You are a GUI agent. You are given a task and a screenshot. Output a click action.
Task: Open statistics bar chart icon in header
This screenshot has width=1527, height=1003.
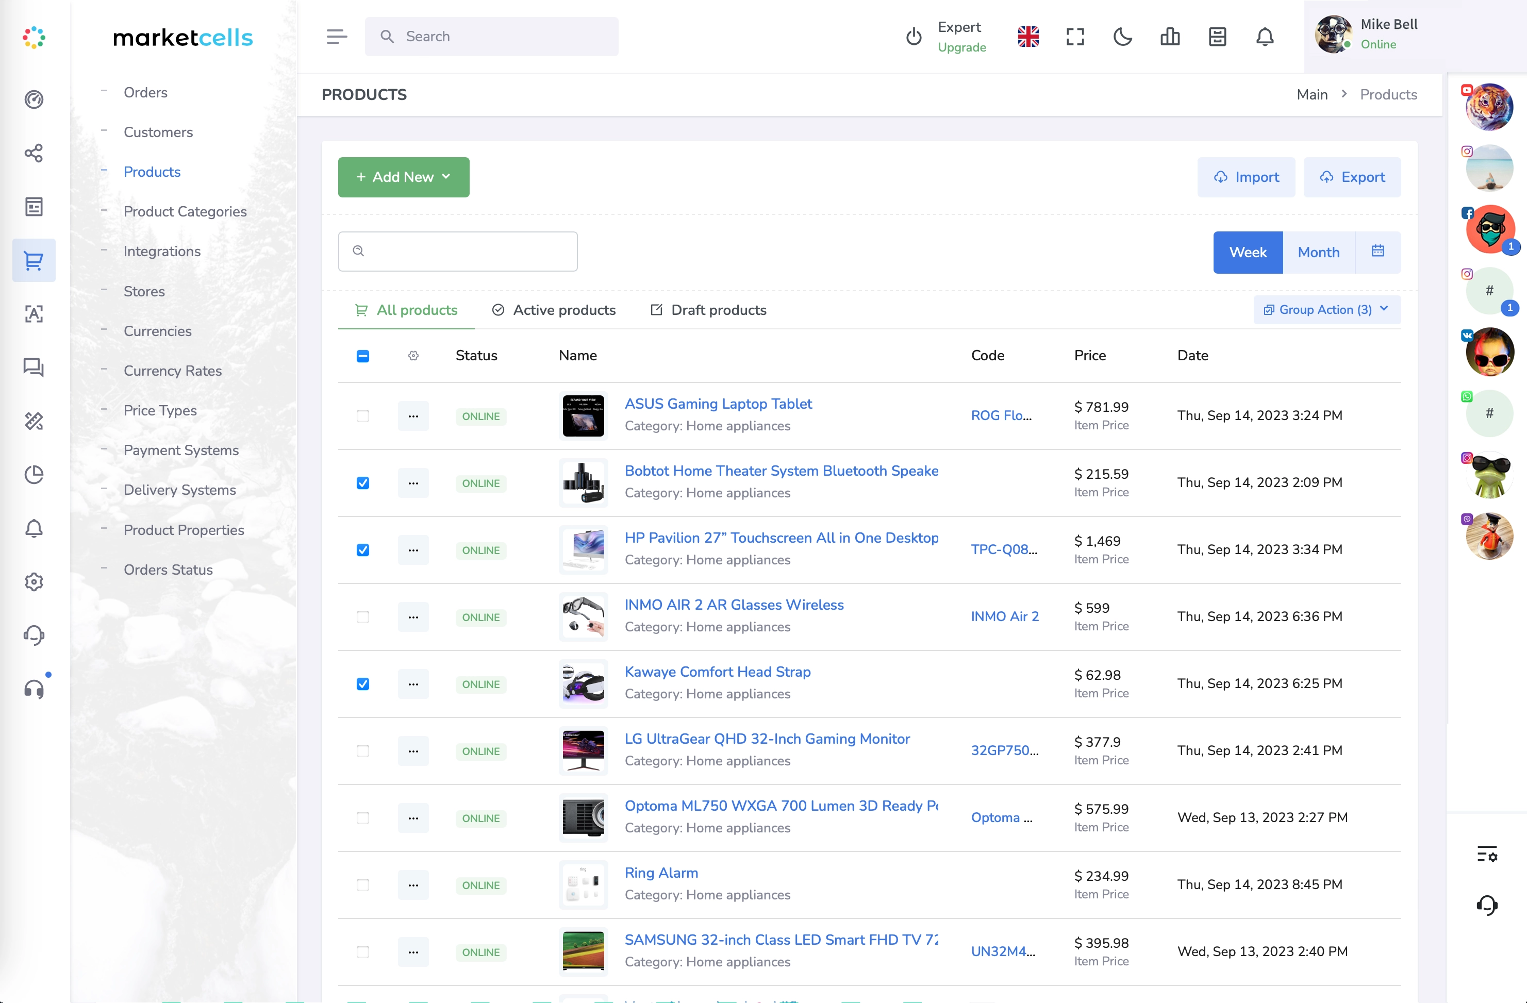coord(1170,37)
